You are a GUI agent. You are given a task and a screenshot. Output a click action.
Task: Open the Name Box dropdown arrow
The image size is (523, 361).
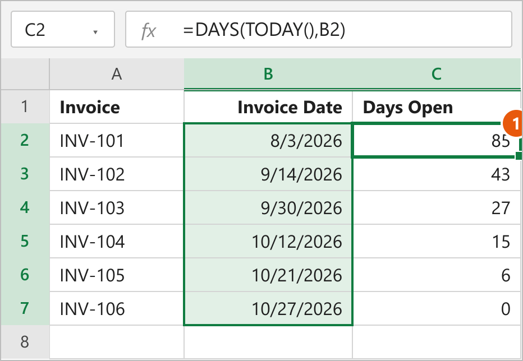tap(95, 33)
